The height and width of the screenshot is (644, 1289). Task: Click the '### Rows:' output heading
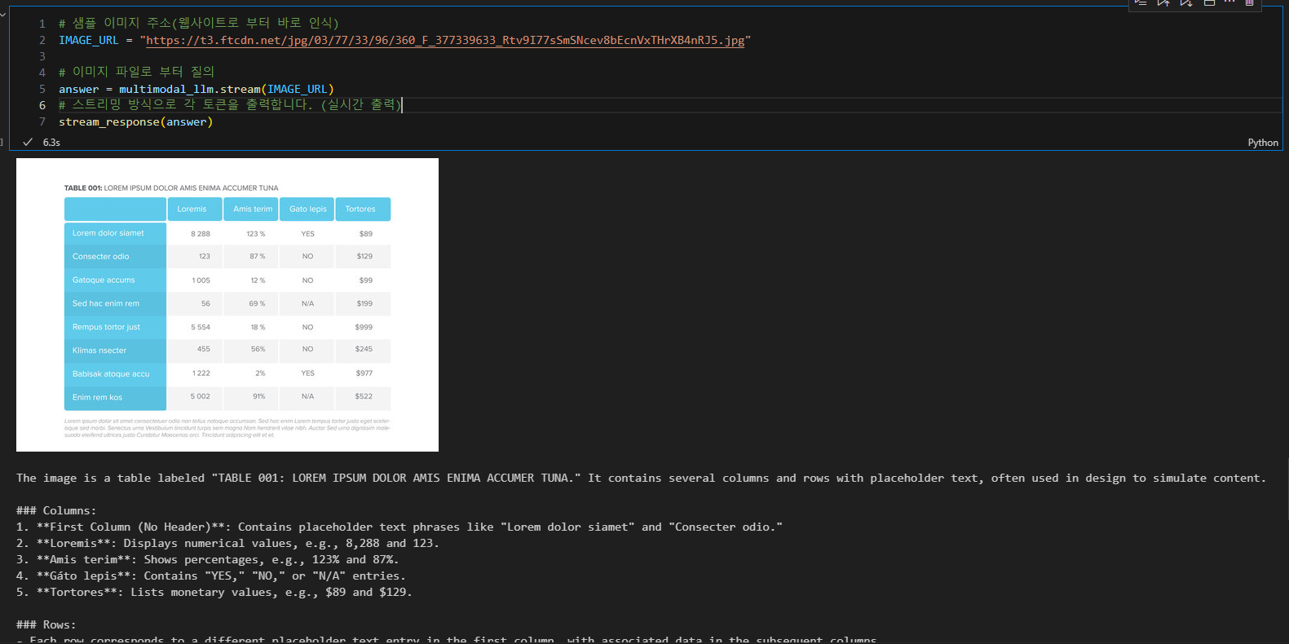click(46, 625)
